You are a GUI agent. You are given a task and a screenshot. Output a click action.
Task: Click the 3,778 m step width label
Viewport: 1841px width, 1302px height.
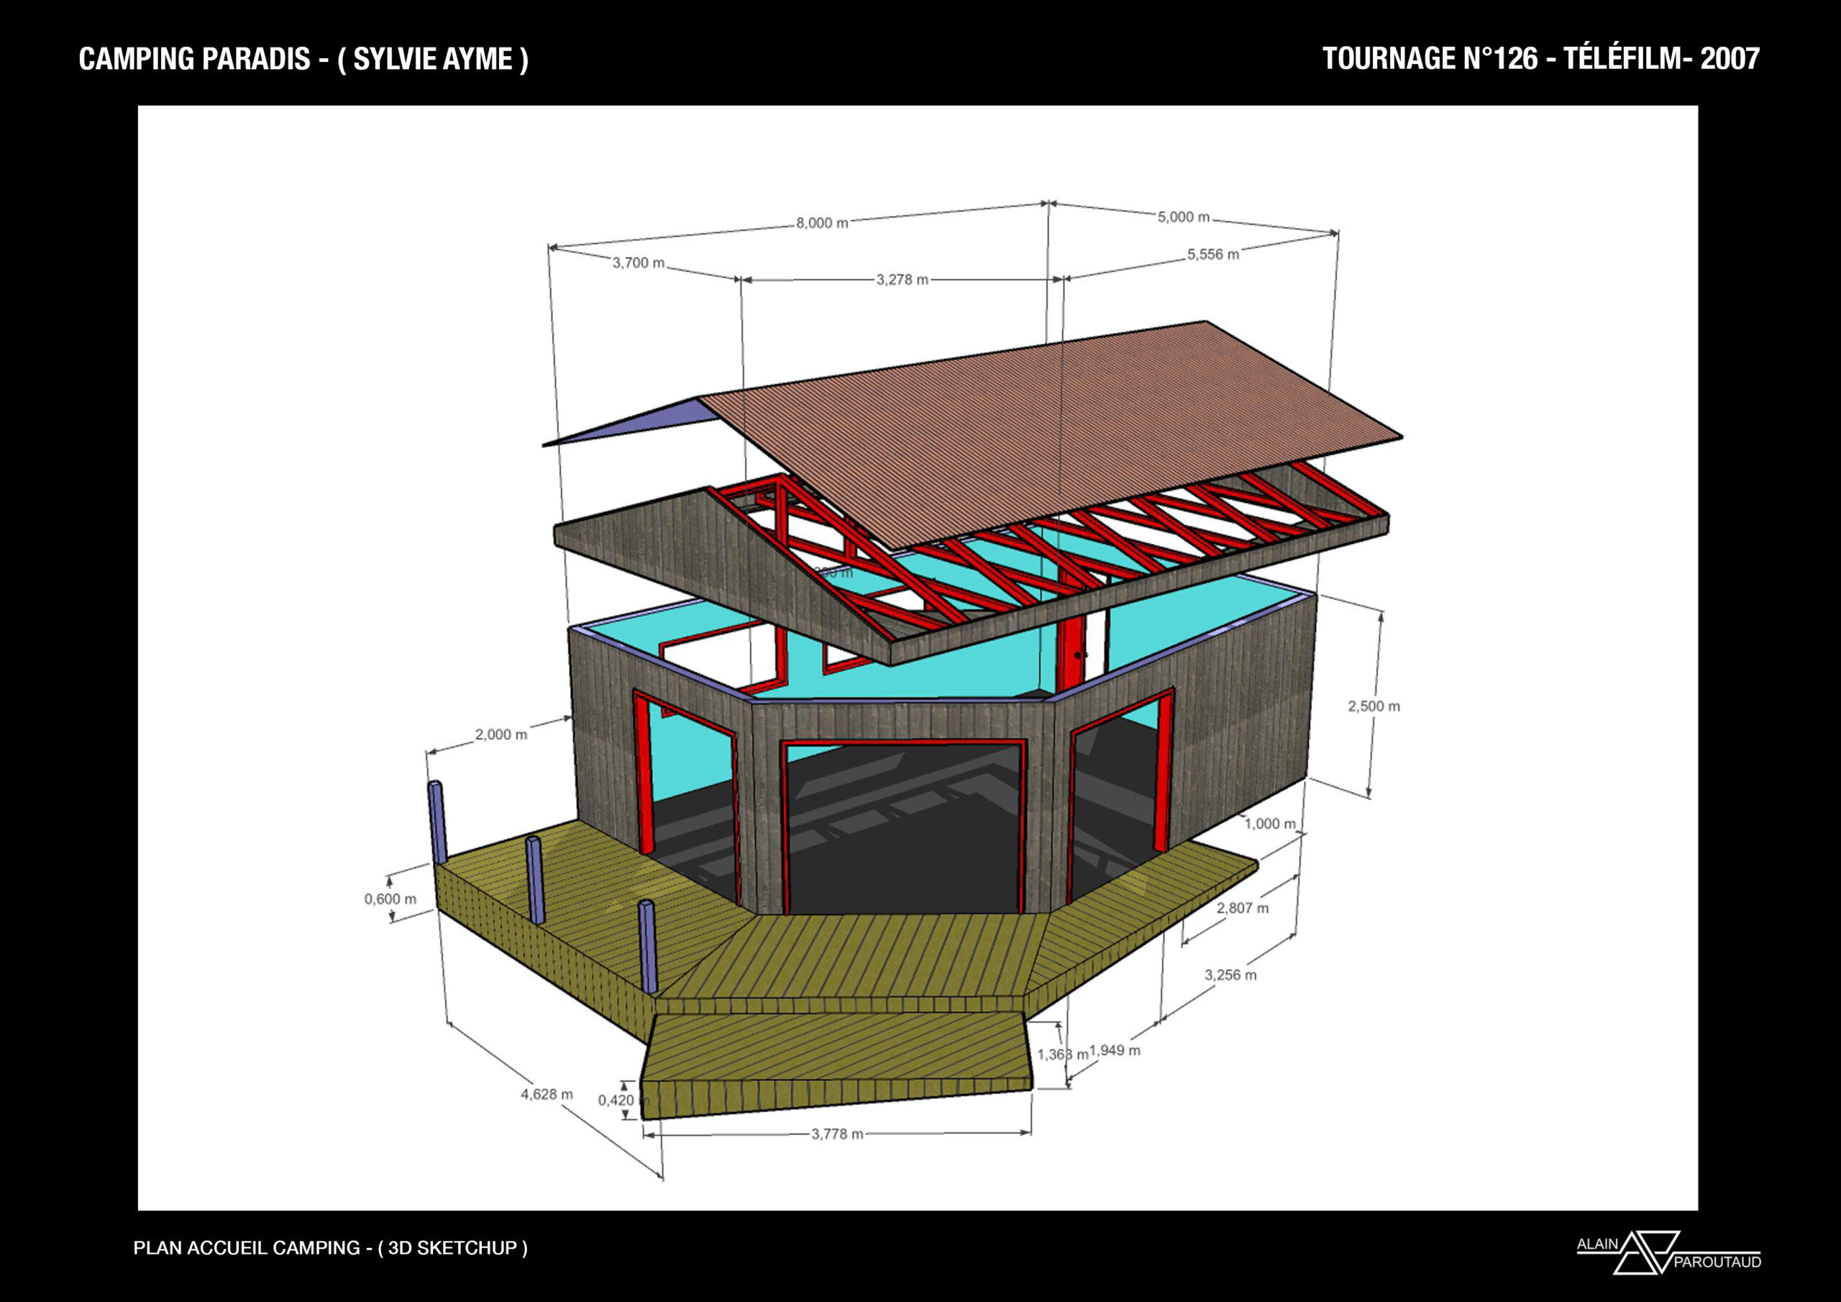(x=836, y=1134)
